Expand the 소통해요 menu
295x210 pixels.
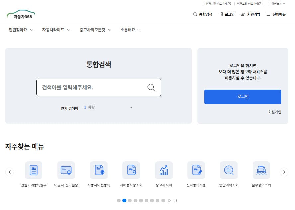130,30
